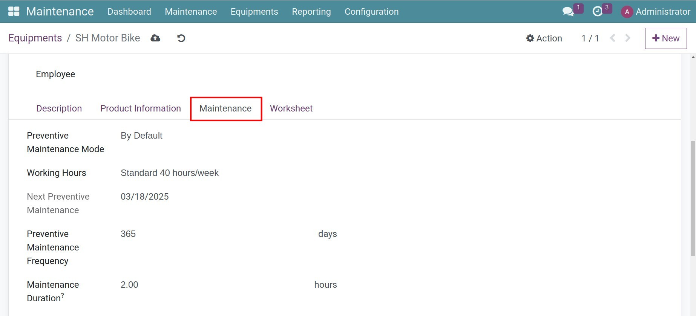Click the 'days' unit text
The image size is (696, 316).
tap(328, 234)
